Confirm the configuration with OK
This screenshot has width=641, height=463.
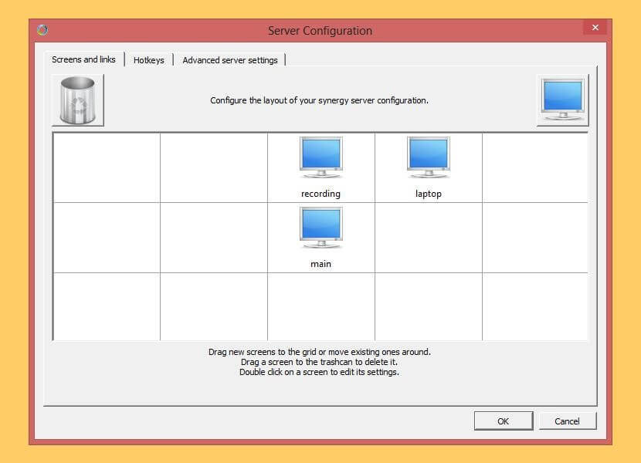503,421
